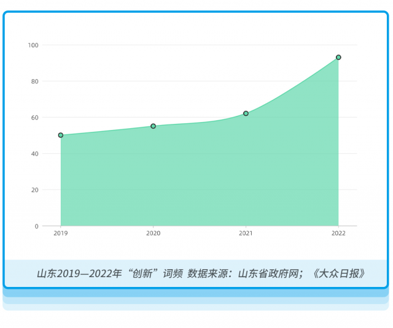Viewport: 393px width, 328px height.
Task: Select the 2021 x-axis label
Action: point(246,234)
